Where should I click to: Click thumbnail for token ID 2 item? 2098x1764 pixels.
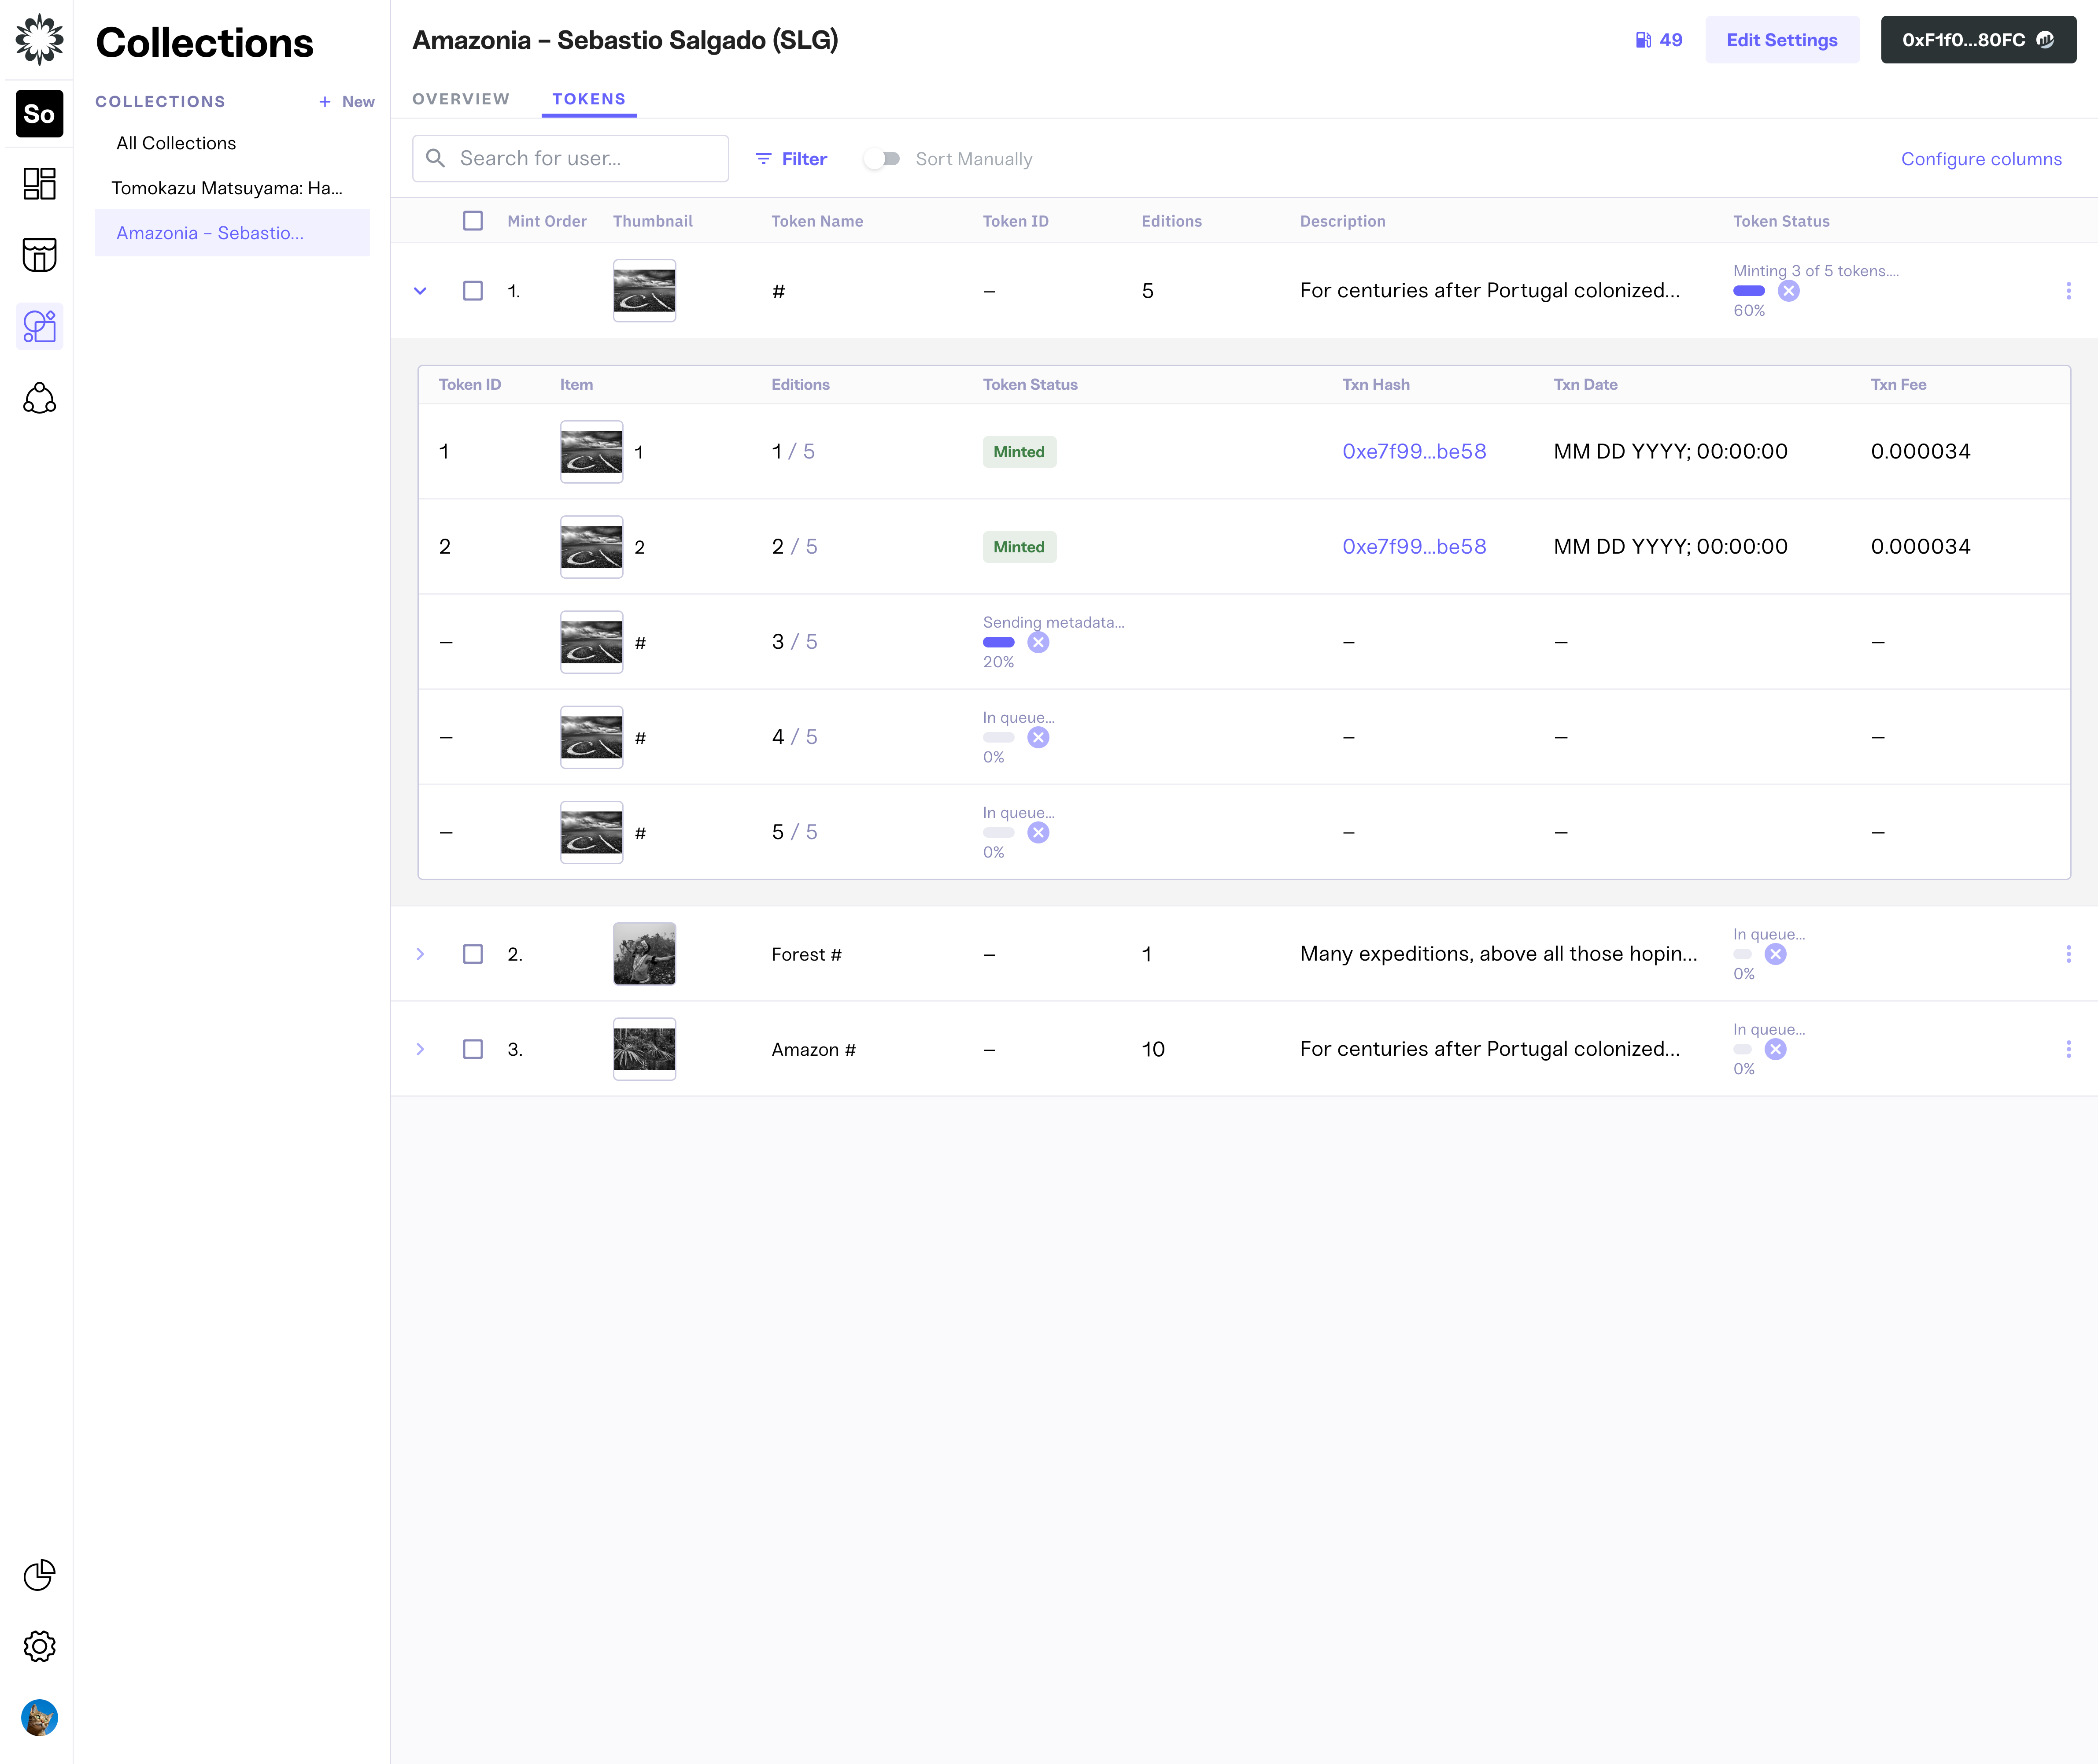click(x=592, y=547)
